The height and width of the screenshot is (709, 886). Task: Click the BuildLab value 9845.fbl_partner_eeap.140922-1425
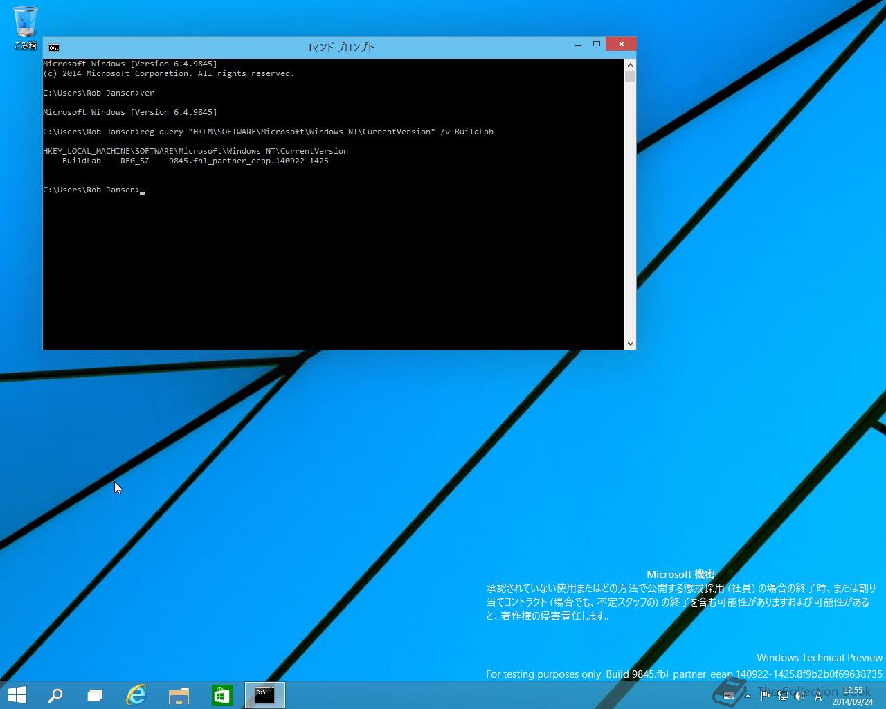point(248,161)
